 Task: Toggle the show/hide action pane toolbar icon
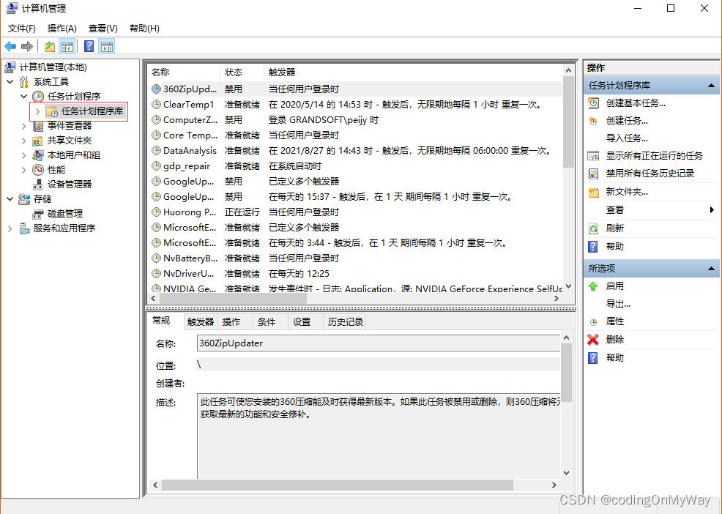click(x=107, y=47)
